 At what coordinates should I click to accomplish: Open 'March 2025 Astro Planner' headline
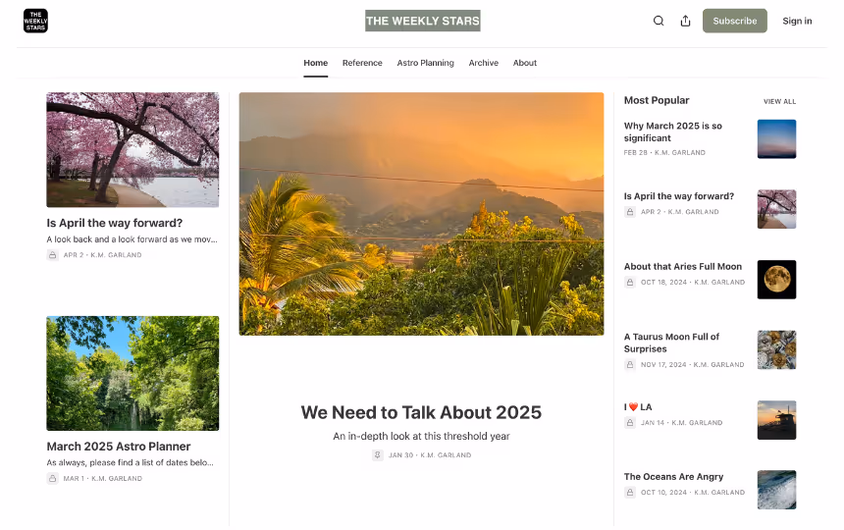(119, 447)
